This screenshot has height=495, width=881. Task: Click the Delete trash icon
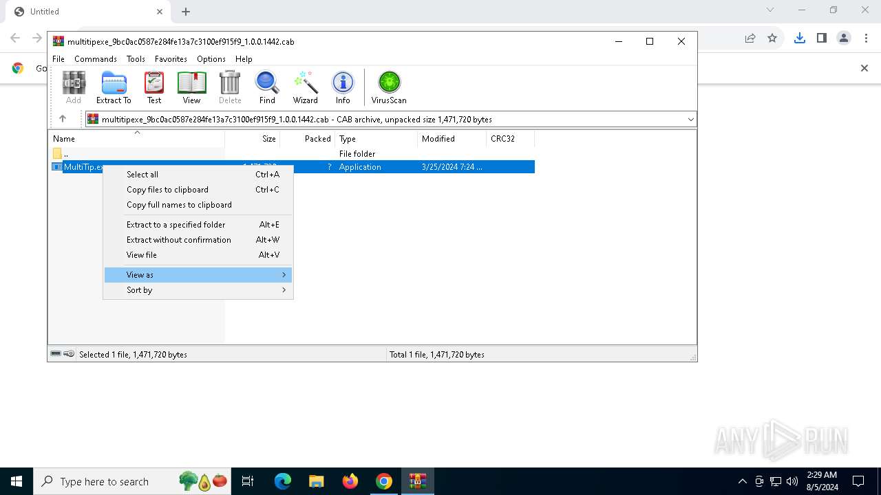230,87
